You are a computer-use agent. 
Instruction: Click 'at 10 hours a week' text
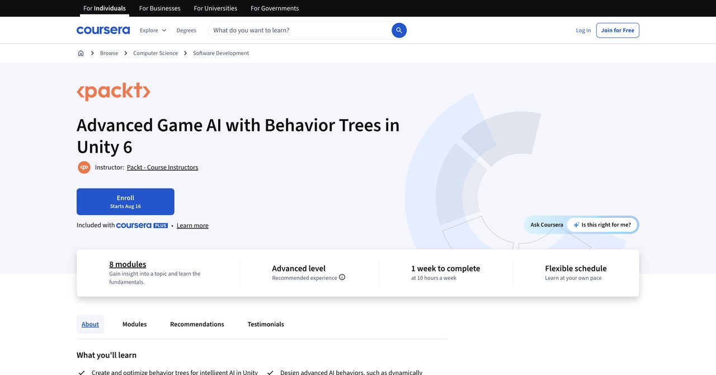pos(434,278)
